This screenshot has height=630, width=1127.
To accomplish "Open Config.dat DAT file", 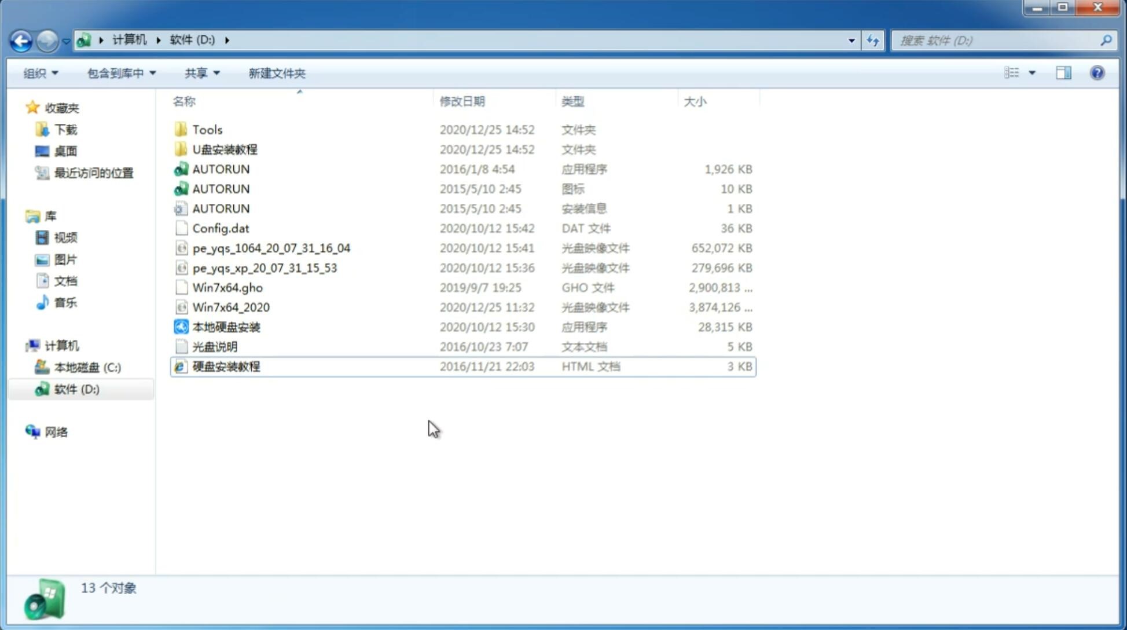I will tap(221, 228).
